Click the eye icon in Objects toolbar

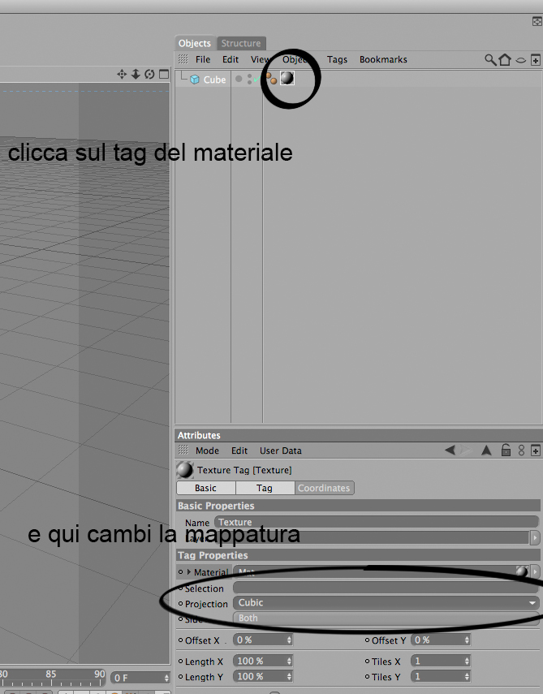click(521, 60)
